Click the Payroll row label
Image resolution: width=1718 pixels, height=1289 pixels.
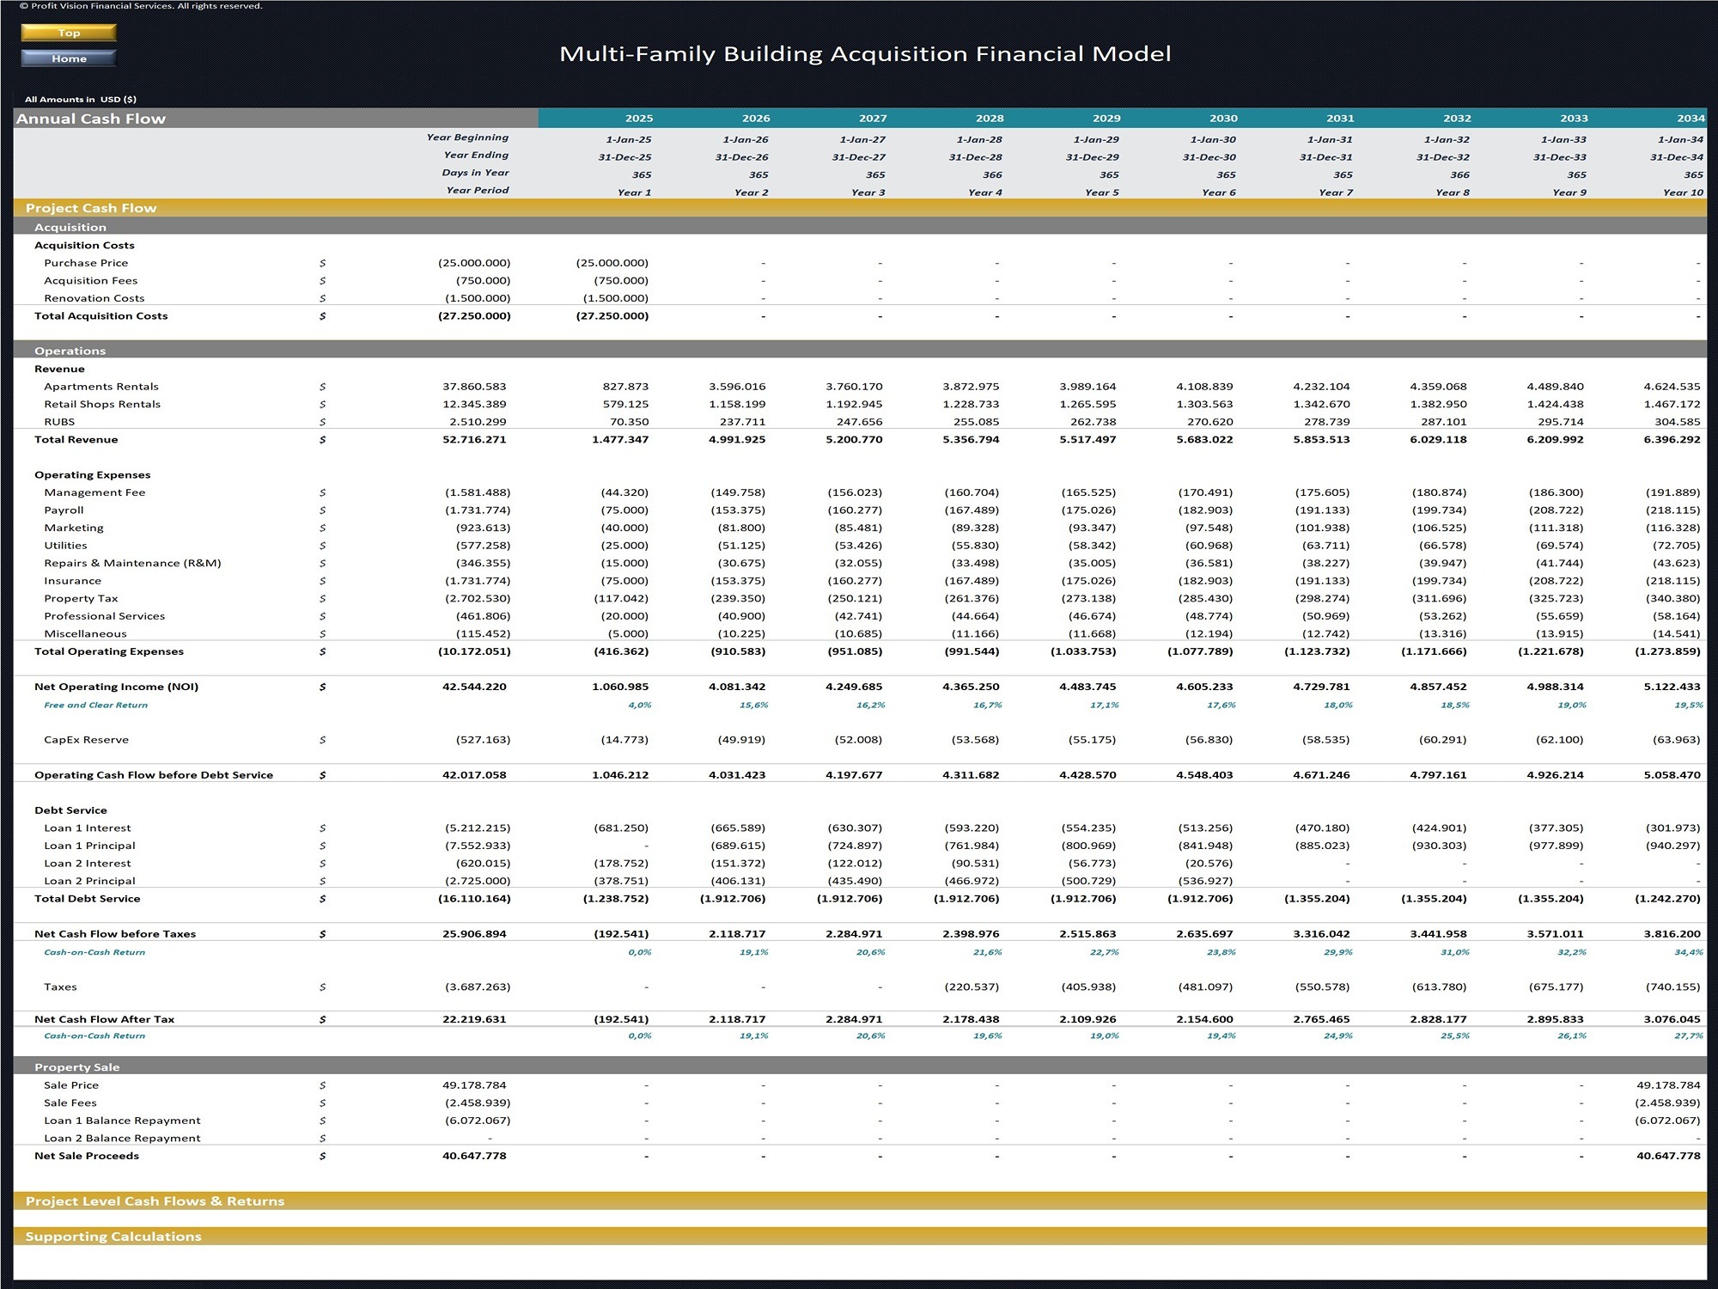pos(64,510)
